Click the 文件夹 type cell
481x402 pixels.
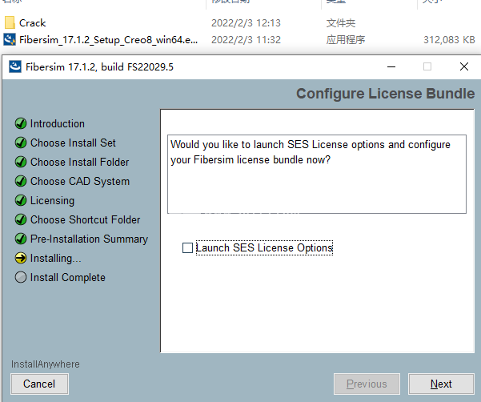point(341,23)
